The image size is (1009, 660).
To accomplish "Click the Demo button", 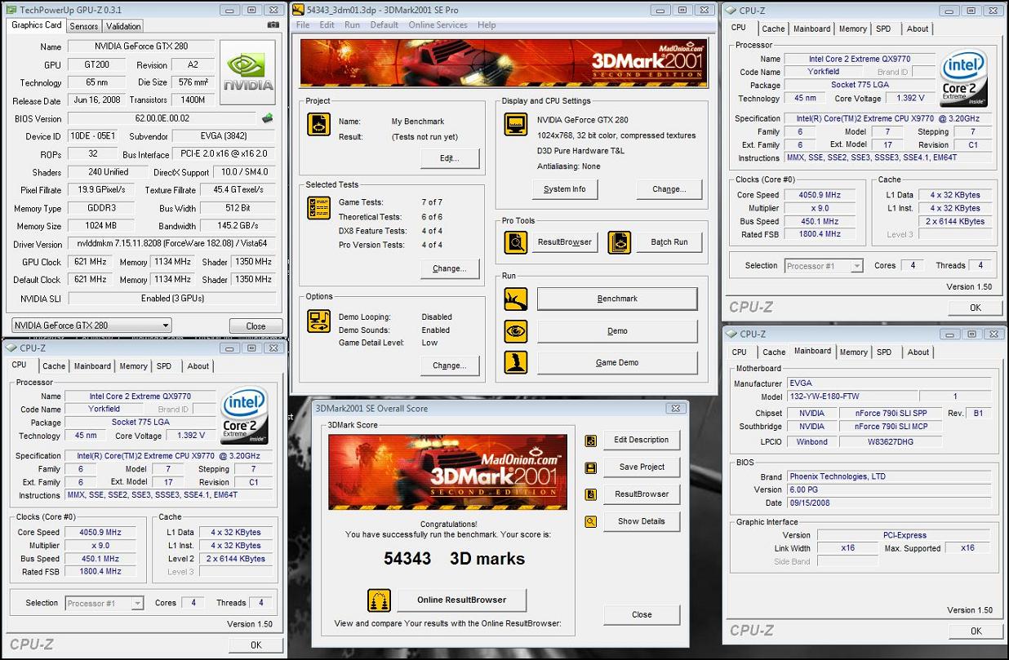I will [x=617, y=330].
